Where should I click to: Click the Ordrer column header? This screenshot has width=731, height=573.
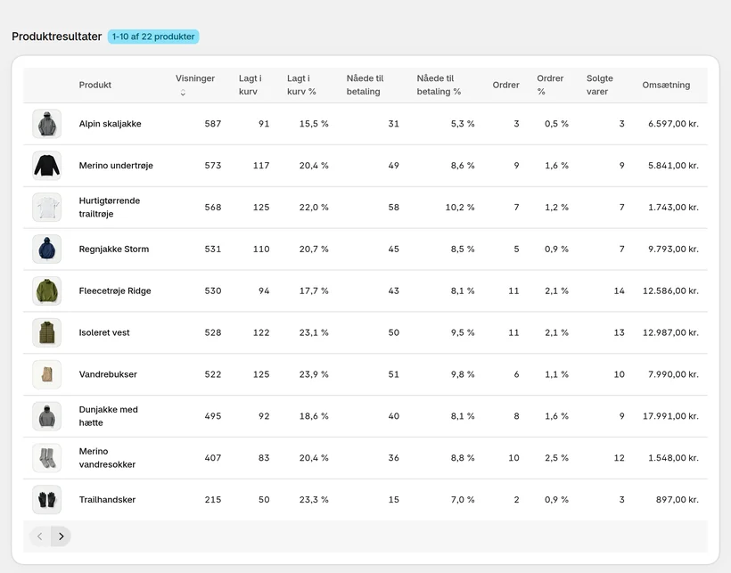pyautogui.click(x=505, y=85)
